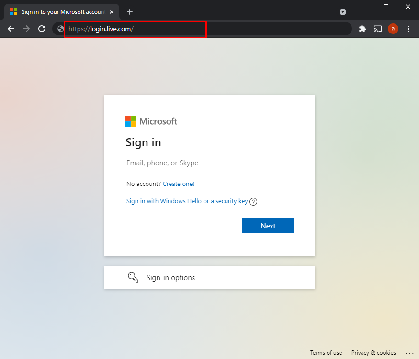The width and height of the screenshot is (419, 359).
Task: Expand the ellipsis menu at bottom right
Action: [409, 353]
